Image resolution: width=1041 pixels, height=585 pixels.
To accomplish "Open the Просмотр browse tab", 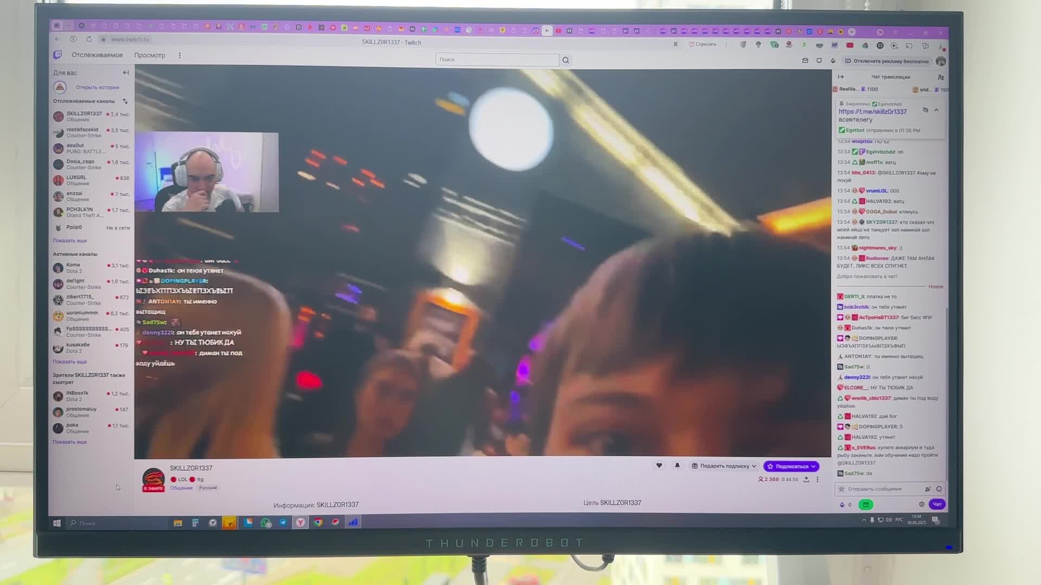I will (150, 55).
